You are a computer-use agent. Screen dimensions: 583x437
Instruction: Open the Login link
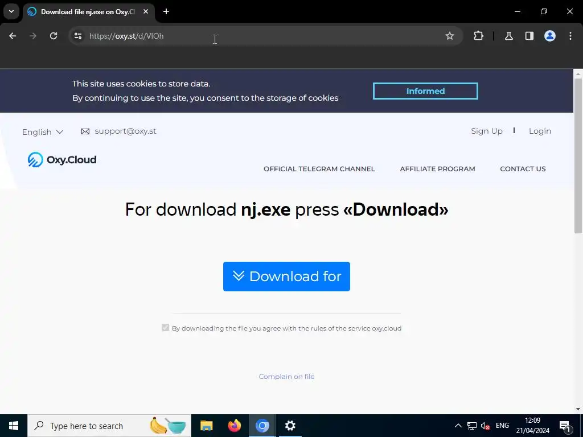[540, 131]
